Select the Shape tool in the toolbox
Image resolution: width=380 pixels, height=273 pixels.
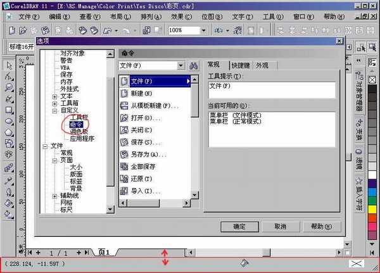tap(9, 77)
